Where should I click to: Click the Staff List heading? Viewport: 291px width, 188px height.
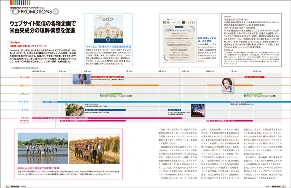point(229,50)
